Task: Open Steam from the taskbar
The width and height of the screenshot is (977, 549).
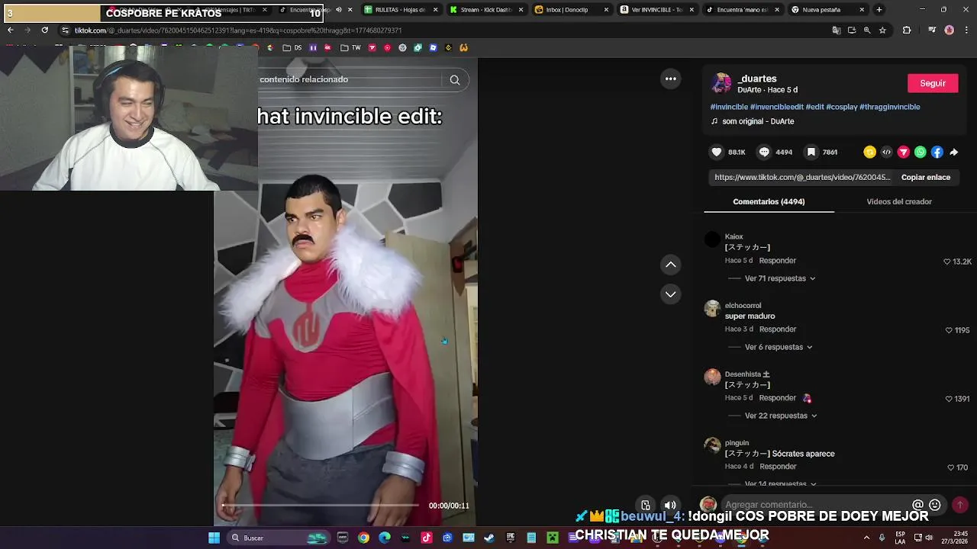Action: point(489,538)
